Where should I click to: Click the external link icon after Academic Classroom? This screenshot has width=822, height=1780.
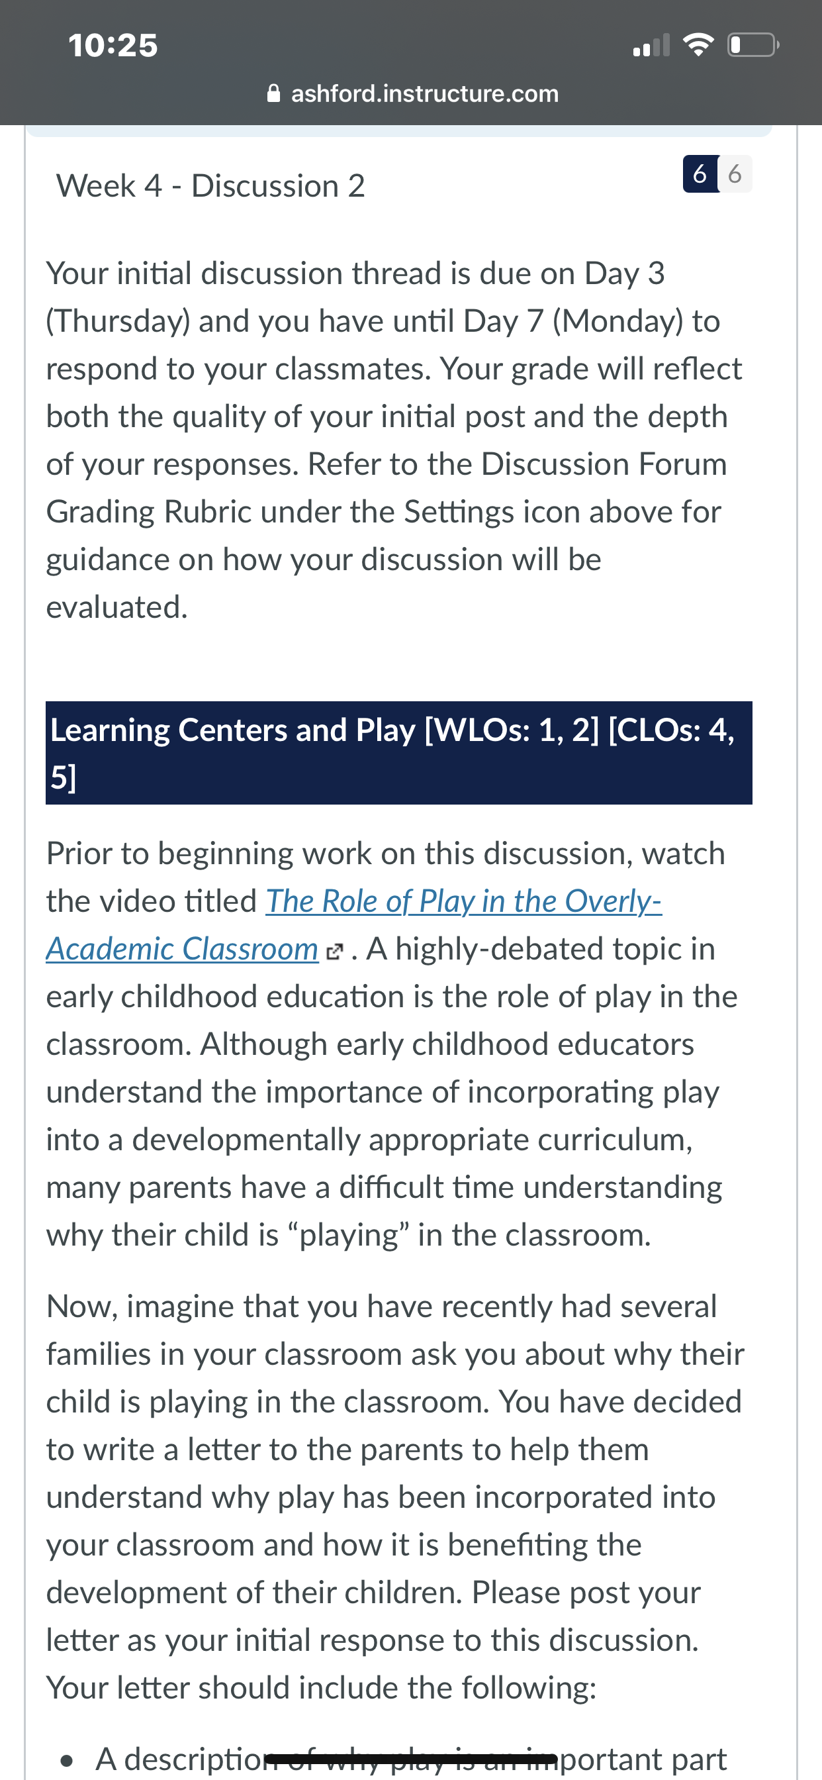[x=334, y=952]
